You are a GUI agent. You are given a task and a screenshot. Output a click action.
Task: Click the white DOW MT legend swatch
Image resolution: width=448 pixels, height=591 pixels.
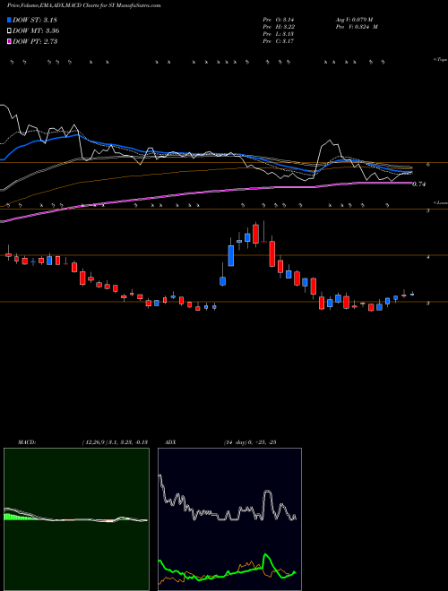9,30
